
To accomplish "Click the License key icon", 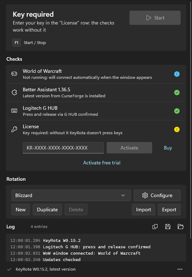I will coord(14,129).
